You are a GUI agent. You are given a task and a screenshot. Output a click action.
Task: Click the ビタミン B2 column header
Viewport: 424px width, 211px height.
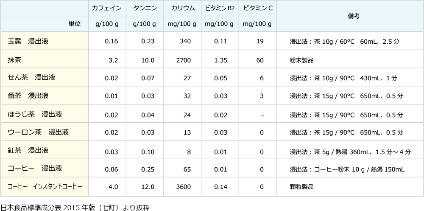(219, 8)
